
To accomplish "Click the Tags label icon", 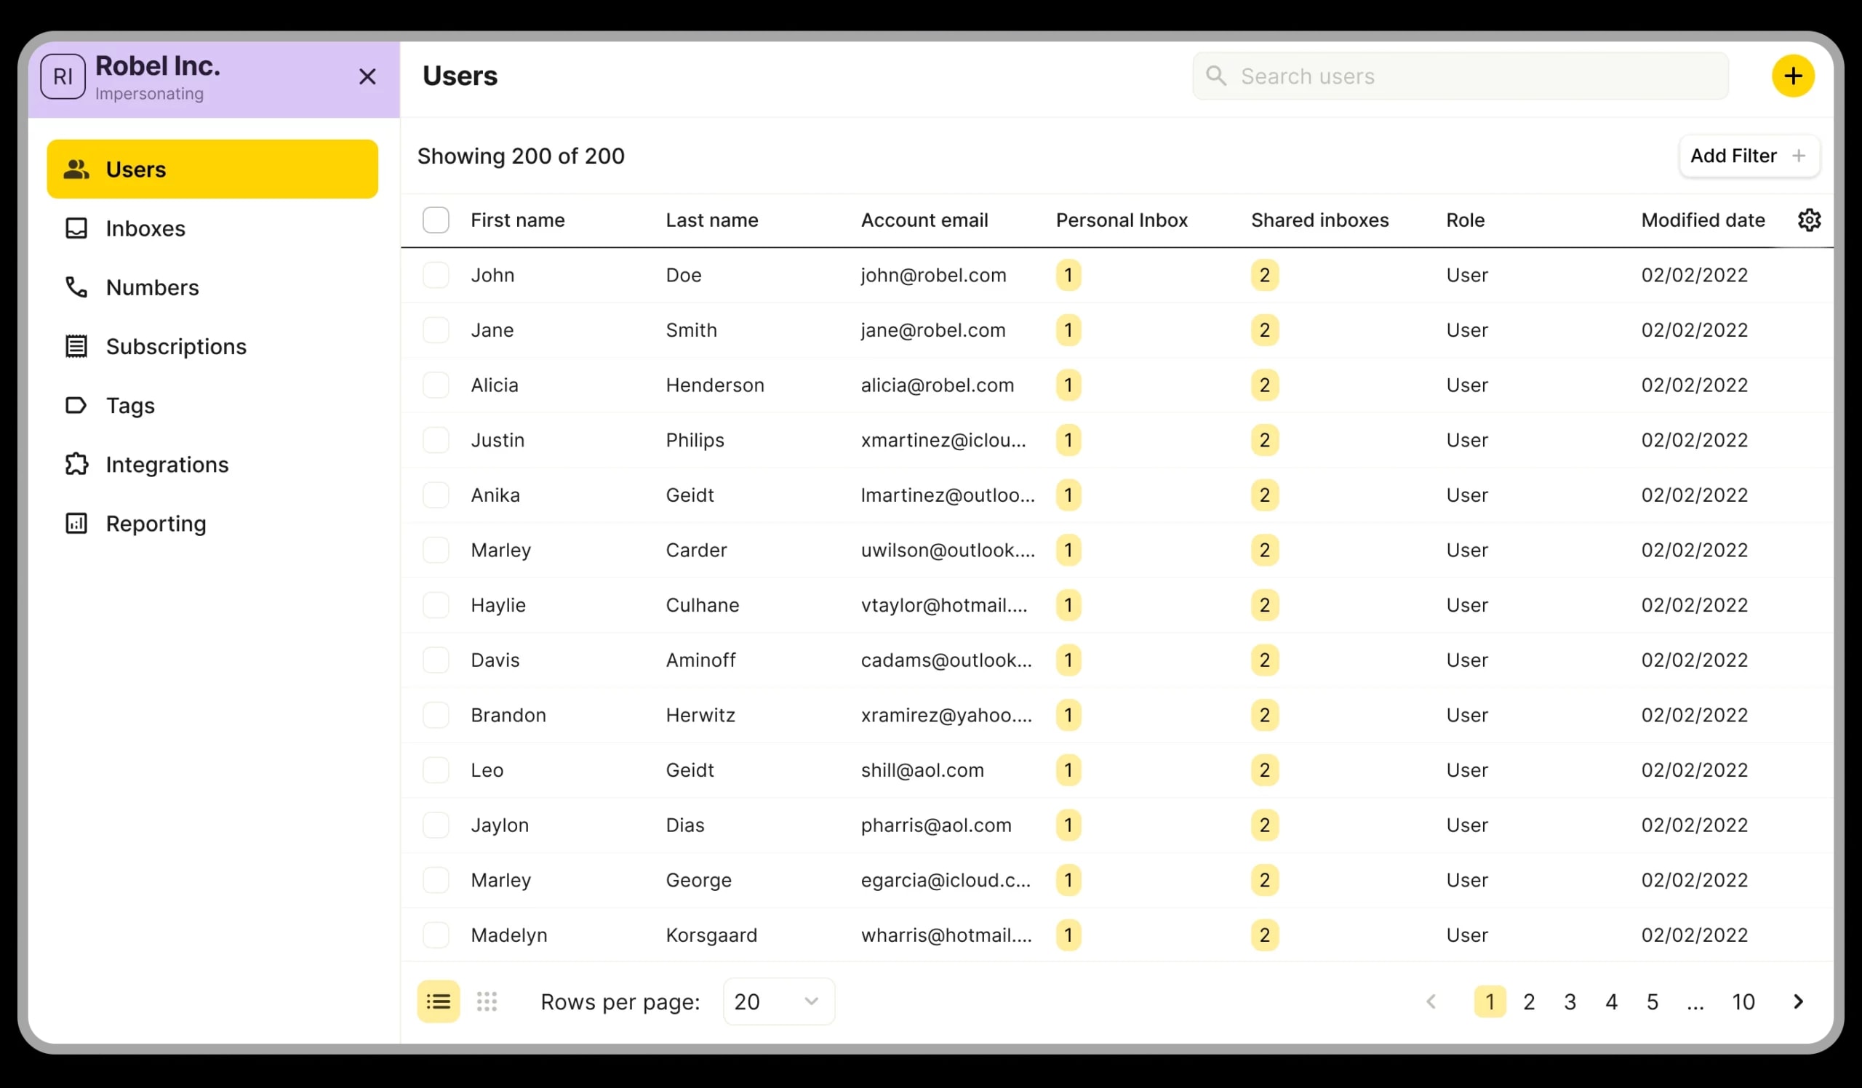I will [76, 406].
